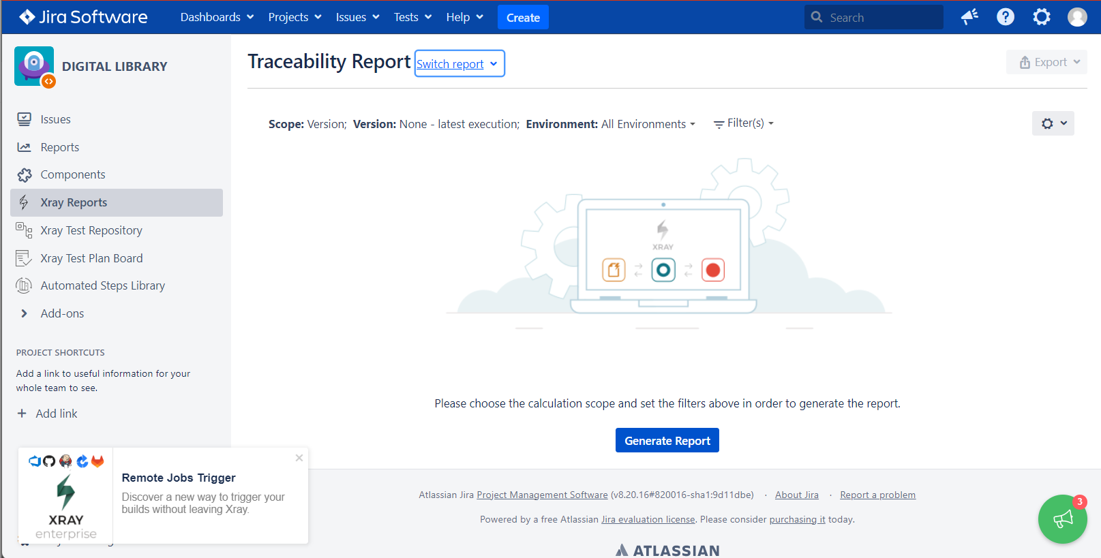The image size is (1101, 558).
Task: Expand the Dashboards menu
Action: tap(217, 17)
